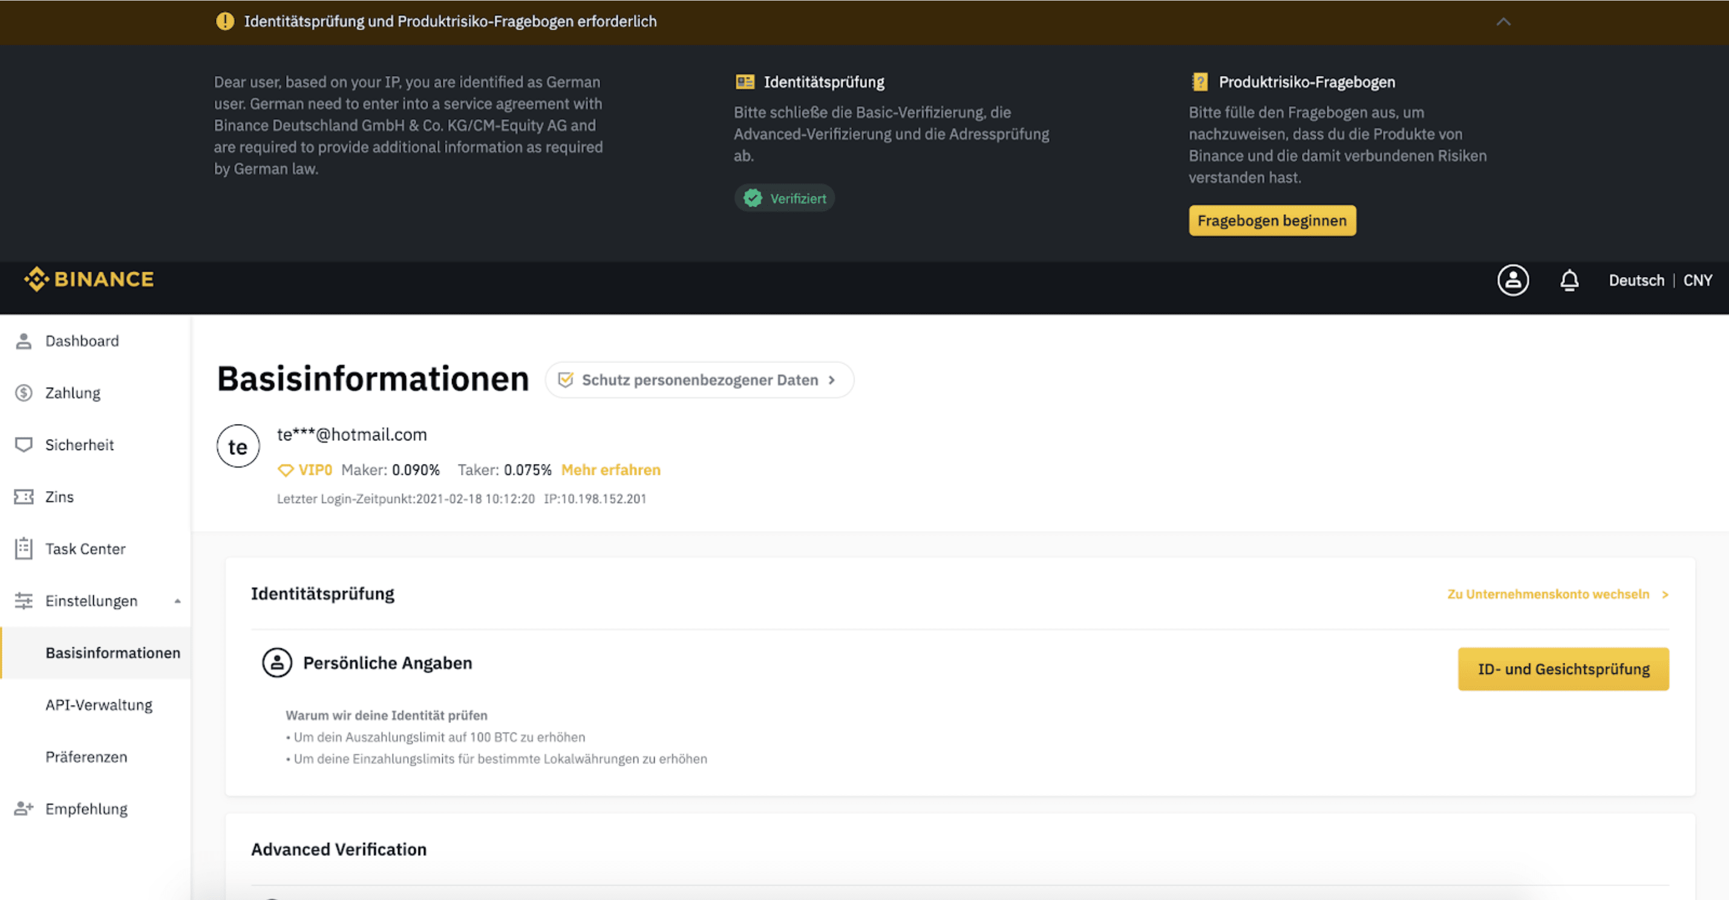Click the yellow warning exclamation icon
The width and height of the screenshot is (1729, 900).
(225, 21)
